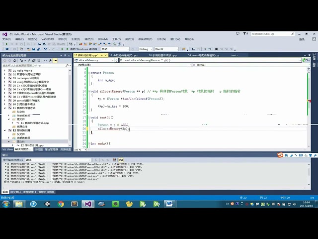Click the Undo arrow in the standard toolbar
This screenshot has width=318, height=239.
pos(45,49)
